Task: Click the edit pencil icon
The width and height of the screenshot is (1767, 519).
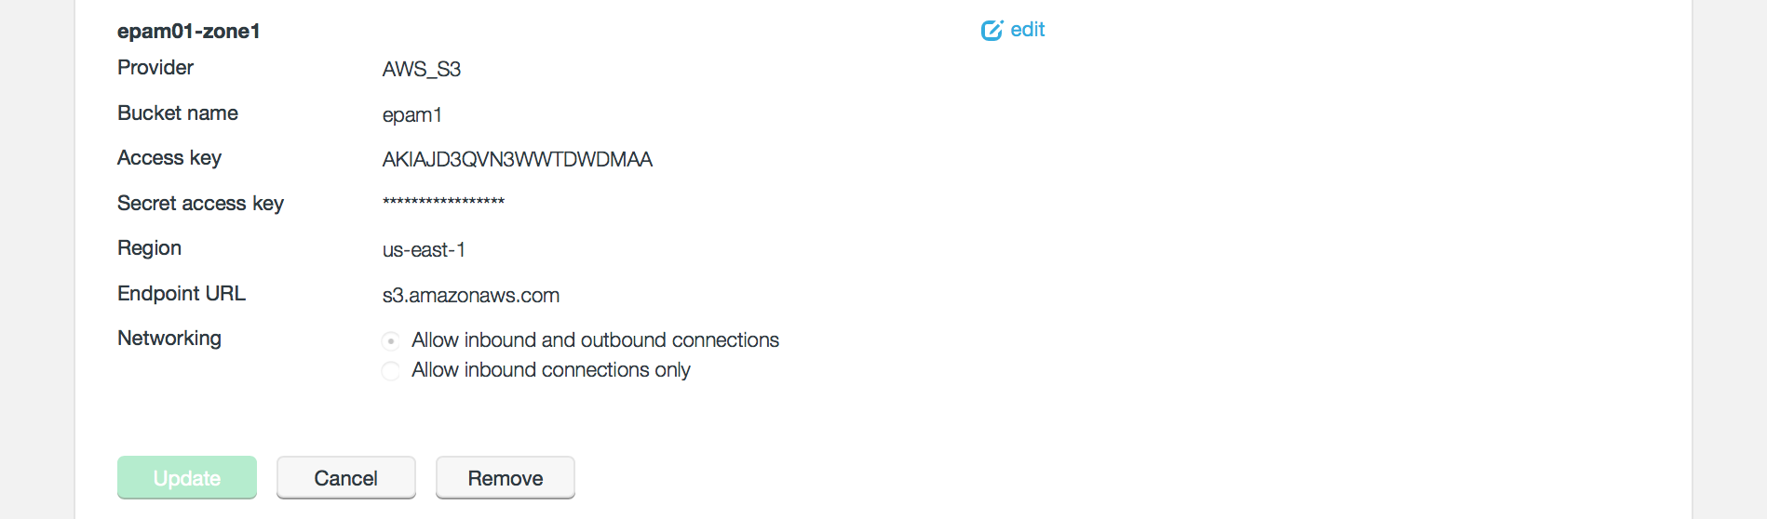Action: click(x=991, y=30)
